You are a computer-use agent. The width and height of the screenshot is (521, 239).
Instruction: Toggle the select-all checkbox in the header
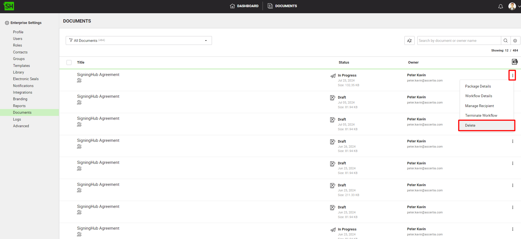pyautogui.click(x=69, y=63)
